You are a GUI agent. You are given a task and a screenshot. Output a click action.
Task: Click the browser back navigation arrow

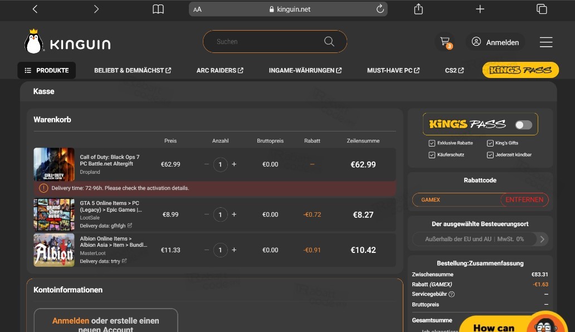(35, 9)
